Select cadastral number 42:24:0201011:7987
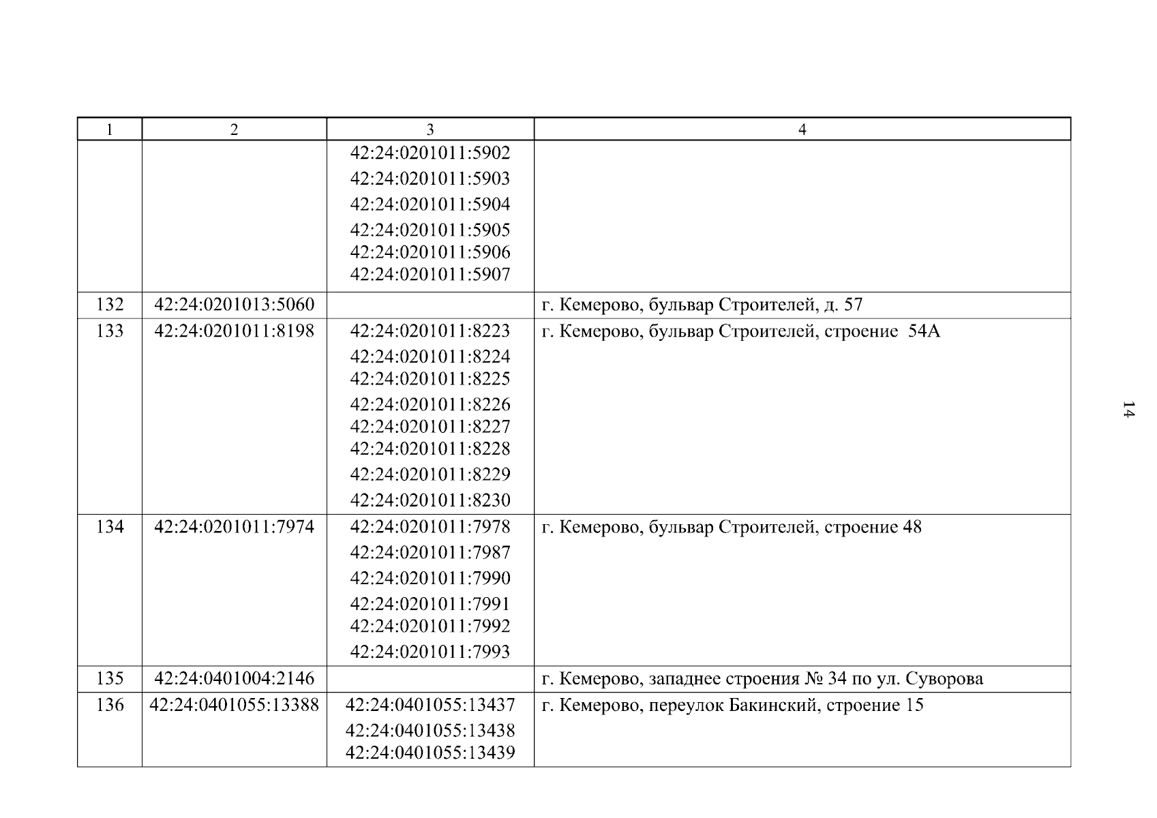Screen dimensions: 1157x818 tap(430, 553)
